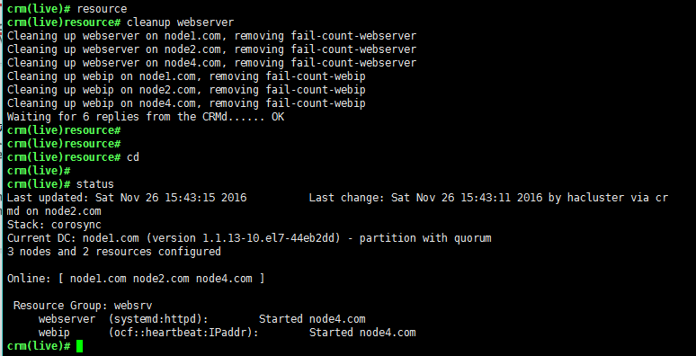Viewport: 696px width, 356px height.
Task: Click the 'webserver' resource name in status
Action: point(67,319)
